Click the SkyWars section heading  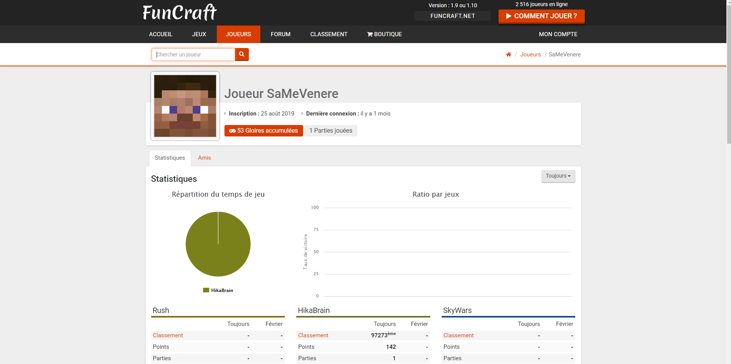[x=457, y=310]
